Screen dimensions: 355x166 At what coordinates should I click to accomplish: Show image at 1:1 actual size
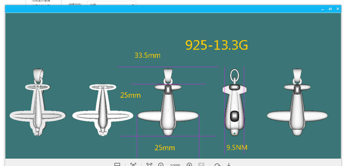pos(201,165)
